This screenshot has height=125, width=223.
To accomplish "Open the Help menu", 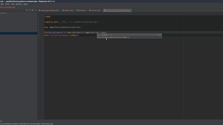I will pyautogui.click(x=25, y=4).
